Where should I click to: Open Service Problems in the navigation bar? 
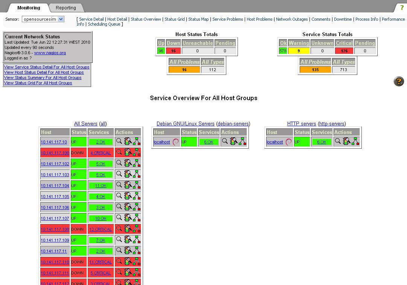tap(227, 19)
